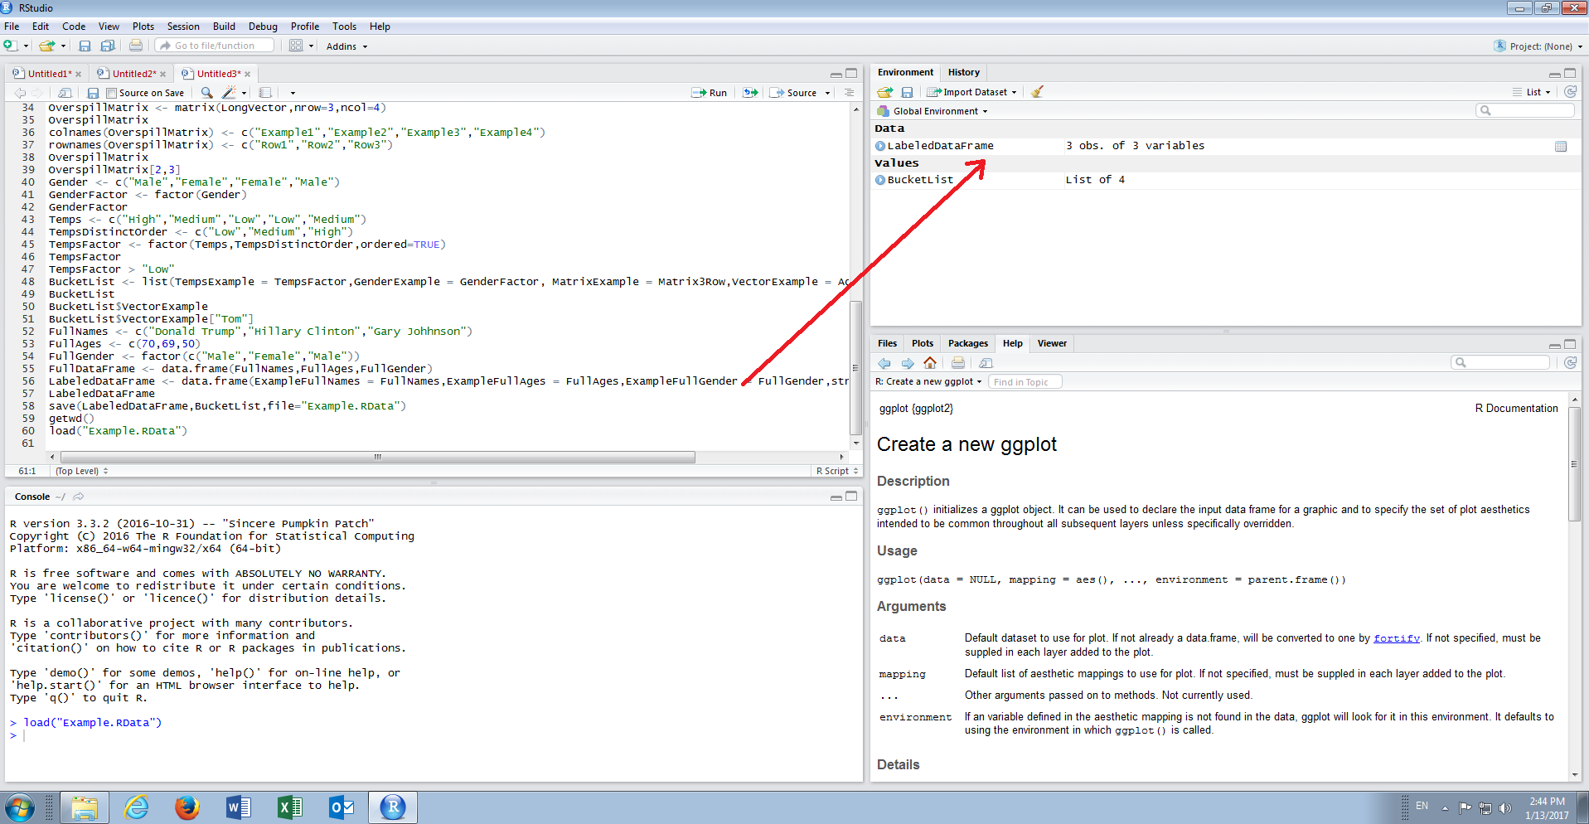Viewport: 1589px width, 824px height.
Task: Open Source button dropdown arrow
Action: pos(827,93)
